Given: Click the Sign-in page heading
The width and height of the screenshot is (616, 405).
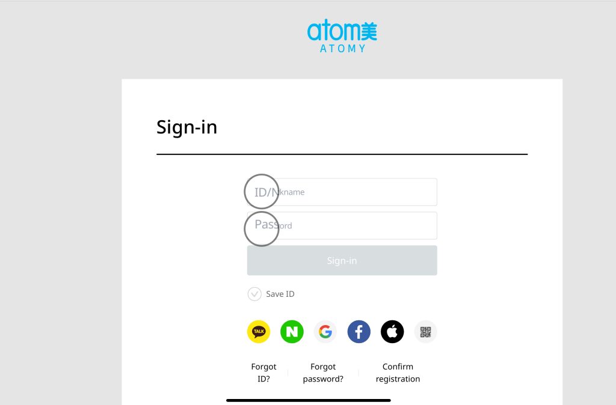Looking at the screenshot, I should 186,127.
